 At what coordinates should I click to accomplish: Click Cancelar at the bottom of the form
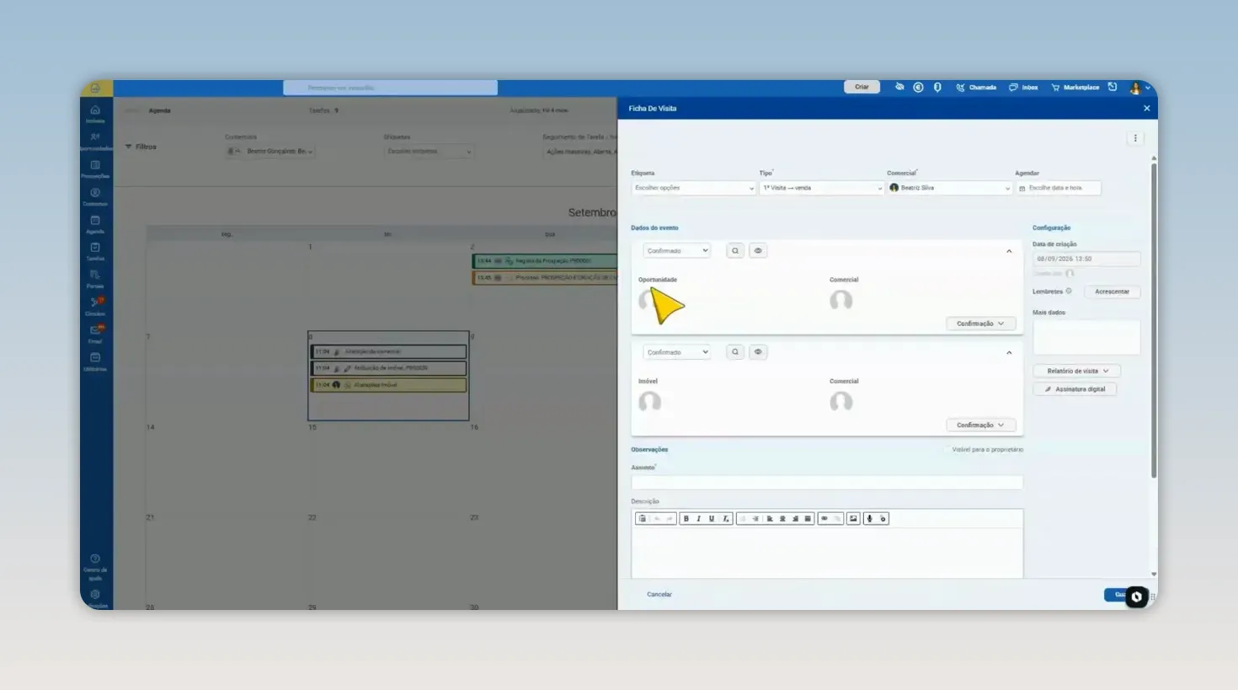tap(659, 595)
